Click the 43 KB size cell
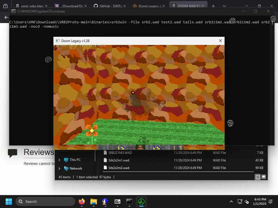This screenshot has width=278, height=208. pos(259,160)
